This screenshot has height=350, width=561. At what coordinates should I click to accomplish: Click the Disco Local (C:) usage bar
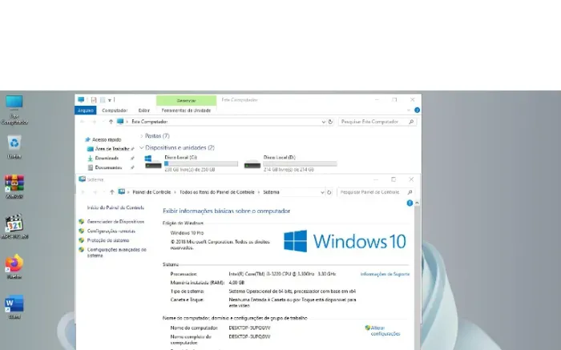point(201,163)
